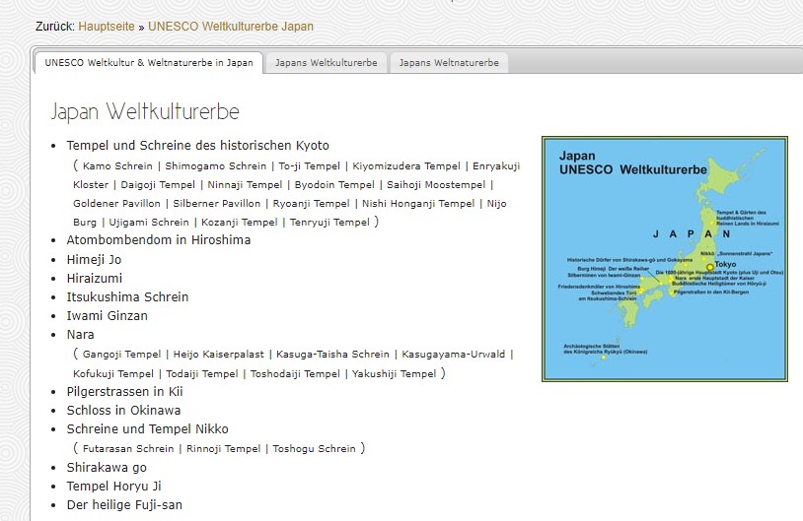Open the Ujigami Schrein link

(149, 223)
